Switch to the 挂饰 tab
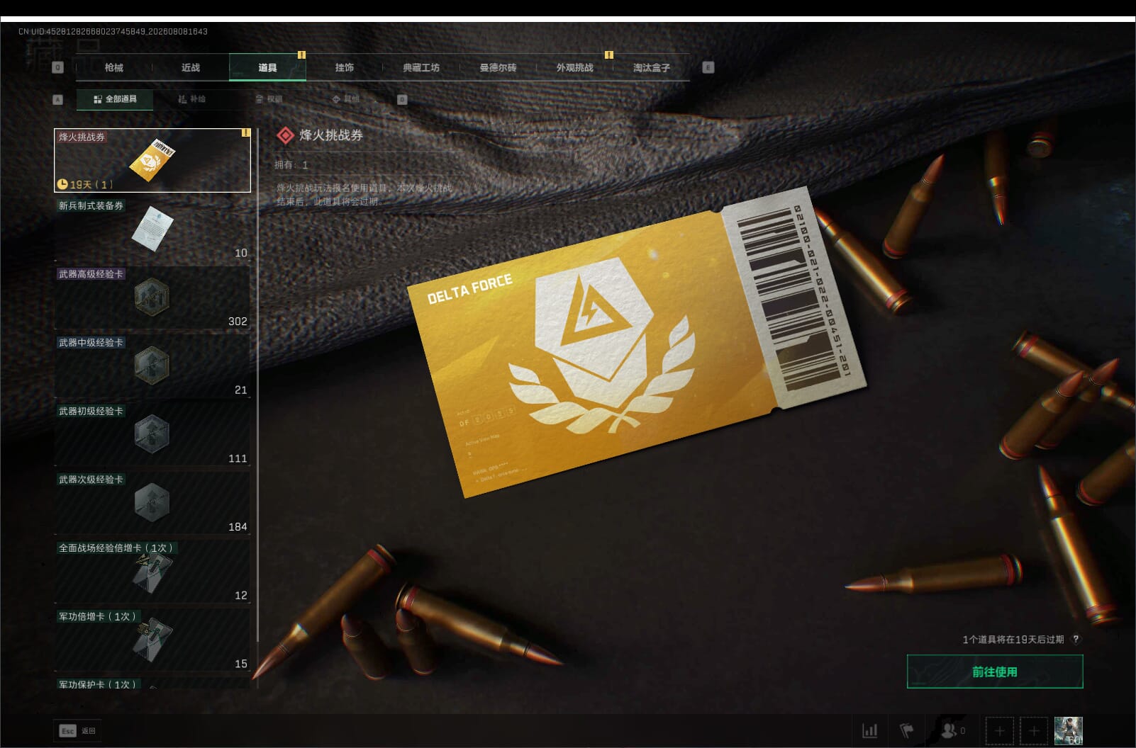1136x748 pixels. 344,67
